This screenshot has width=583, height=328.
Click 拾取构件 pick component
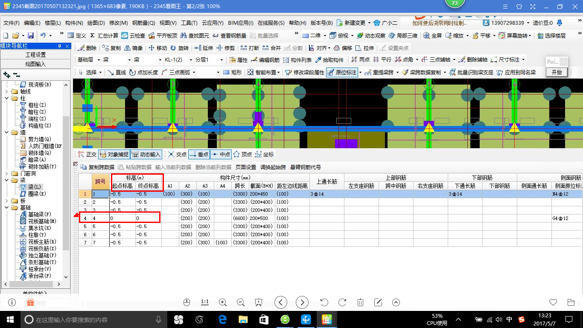[329, 60]
